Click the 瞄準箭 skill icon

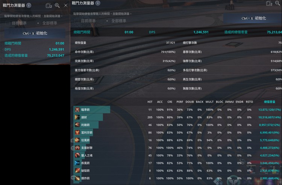click(77, 110)
